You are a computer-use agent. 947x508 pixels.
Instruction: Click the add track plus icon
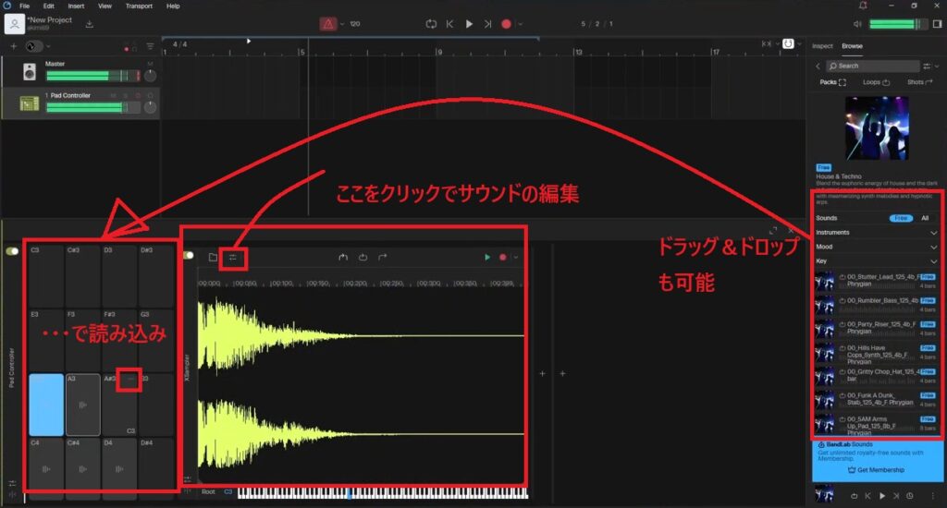coord(13,46)
